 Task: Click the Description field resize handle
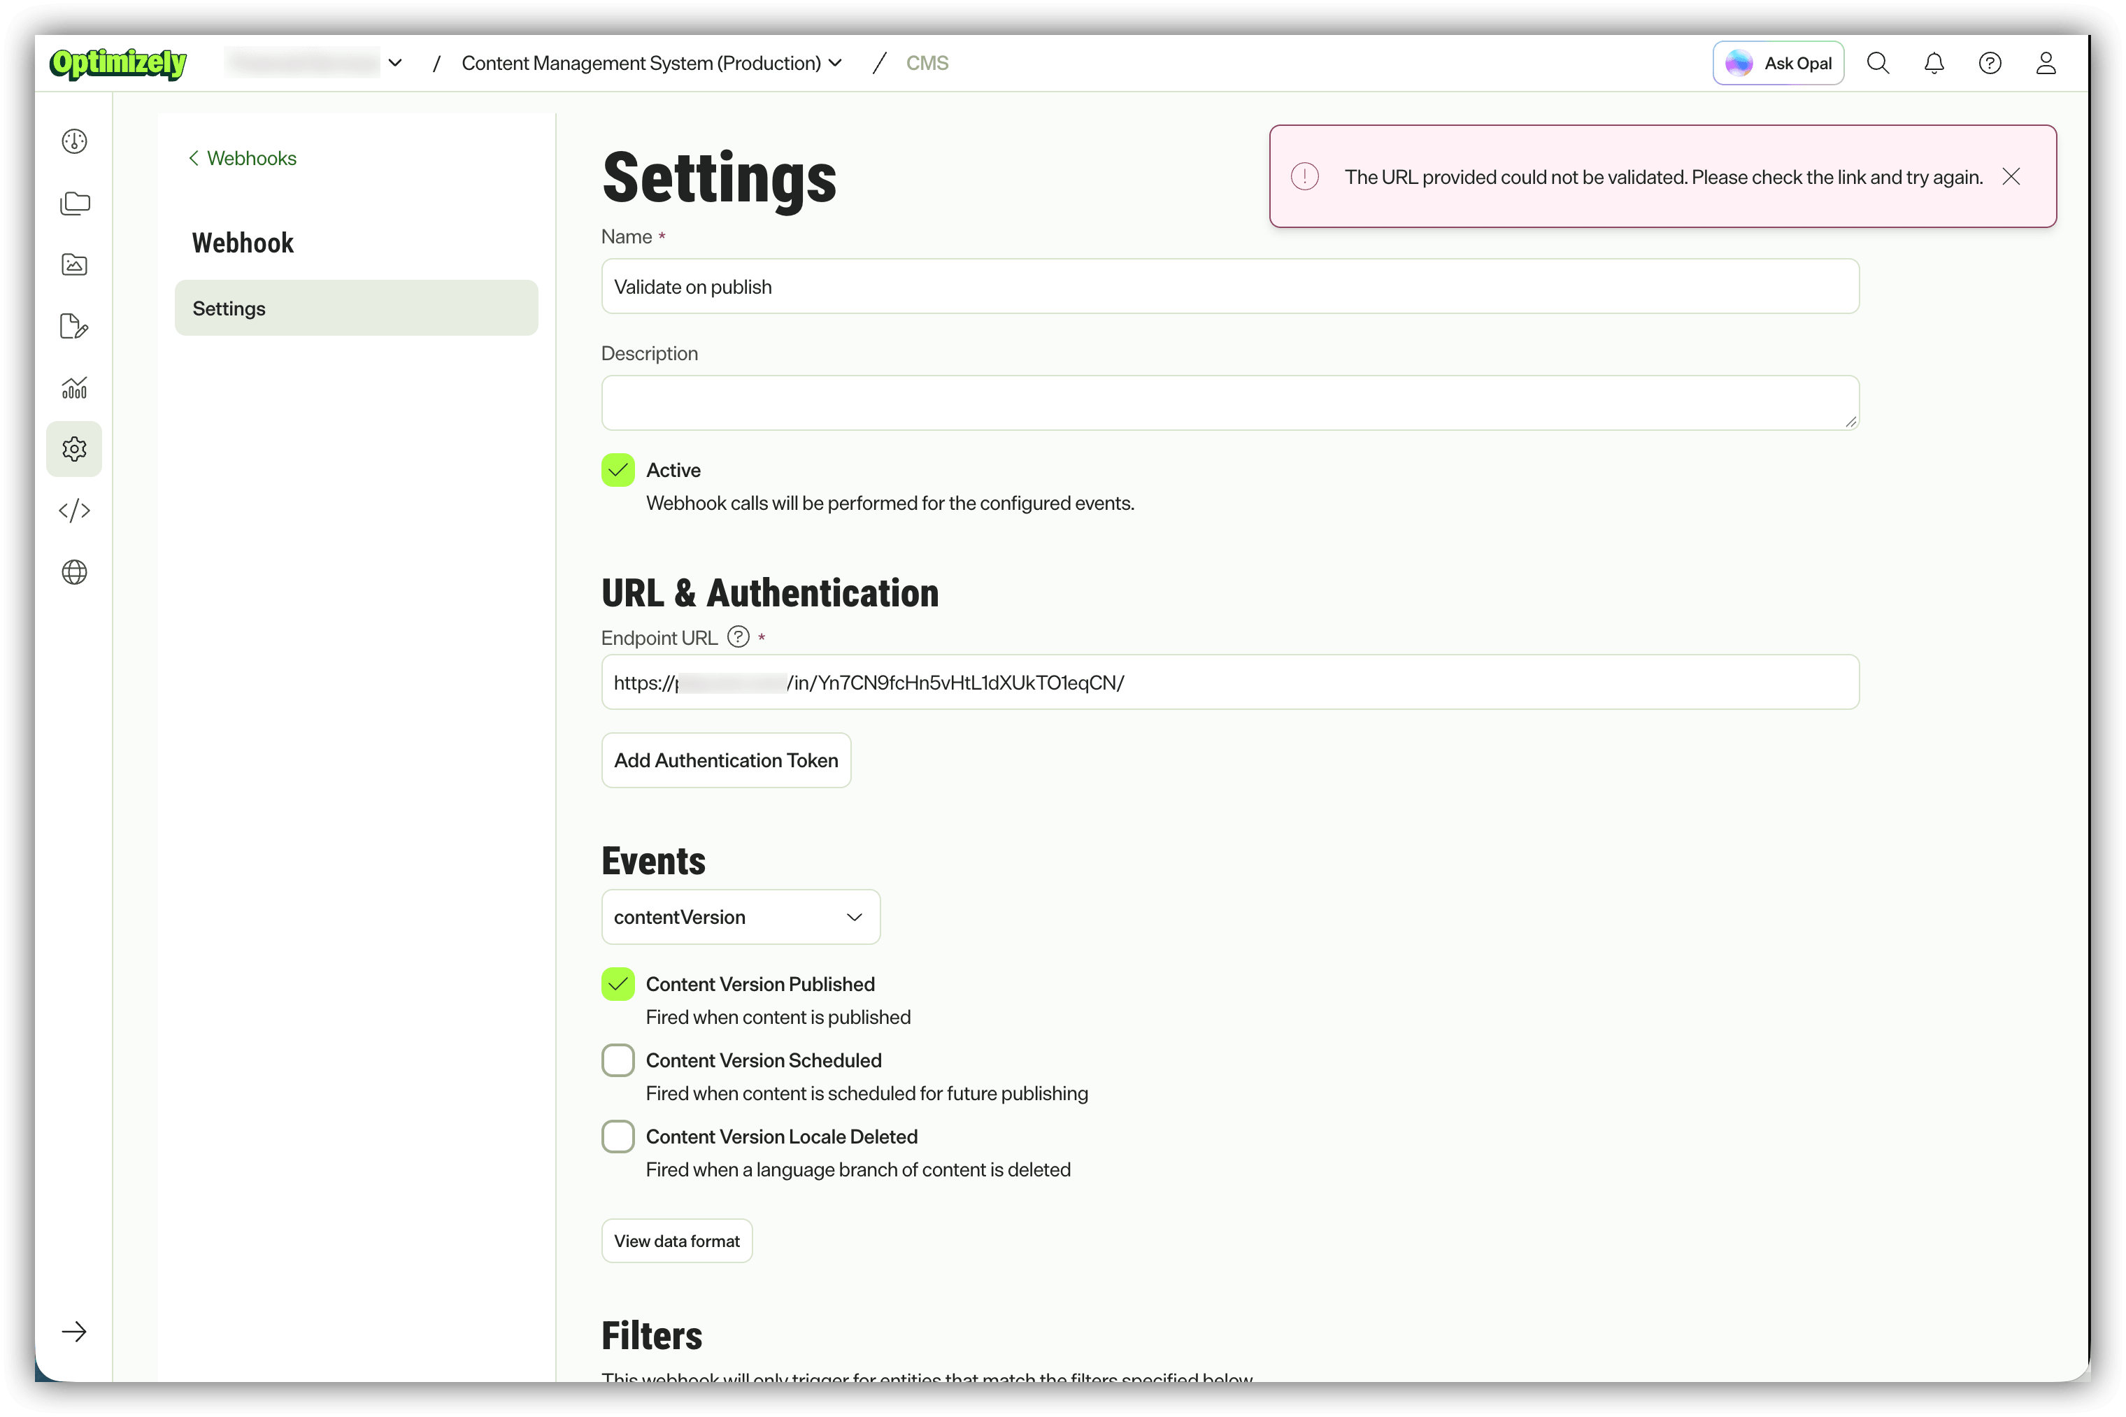(1850, 421)
